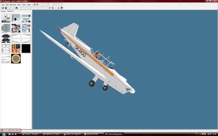Click the Windows Start orb
Viewport: 218px width, 136px height.
[4, 134]
